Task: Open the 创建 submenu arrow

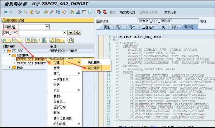Action: 79,63
